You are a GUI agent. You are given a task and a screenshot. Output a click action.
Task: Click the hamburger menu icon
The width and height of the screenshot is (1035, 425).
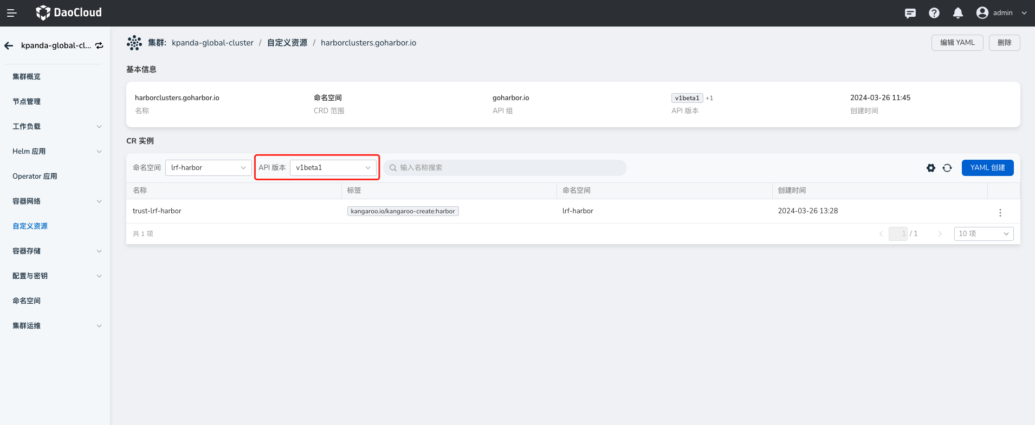click(11, 13)
